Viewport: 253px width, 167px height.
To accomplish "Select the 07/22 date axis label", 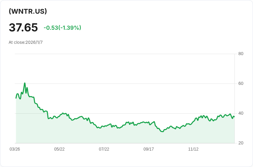I will tap(104, 149).
